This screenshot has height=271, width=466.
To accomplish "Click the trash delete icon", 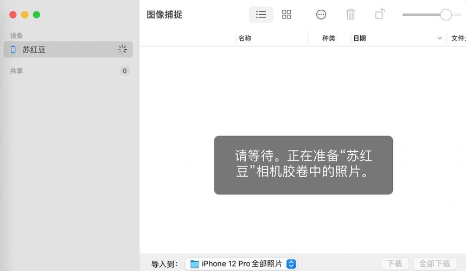I will click(351, 15).
